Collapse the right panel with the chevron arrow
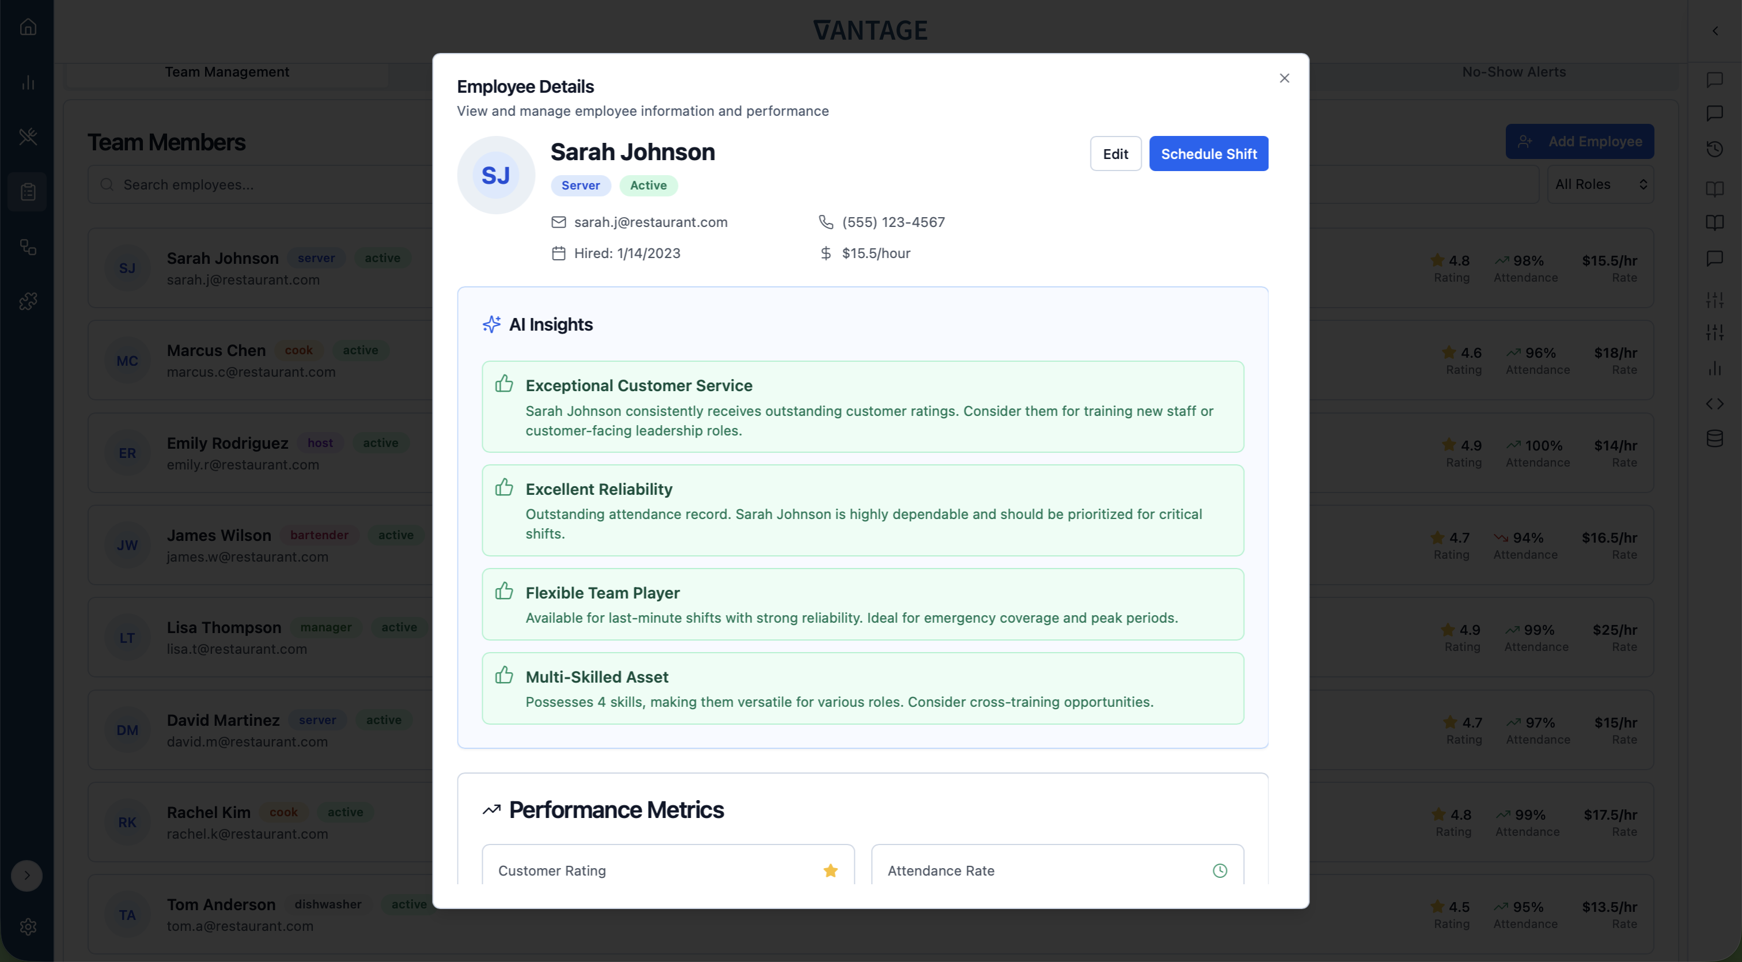The height and width of the screenshot is (962, 1742). (x=1716, y=31)
